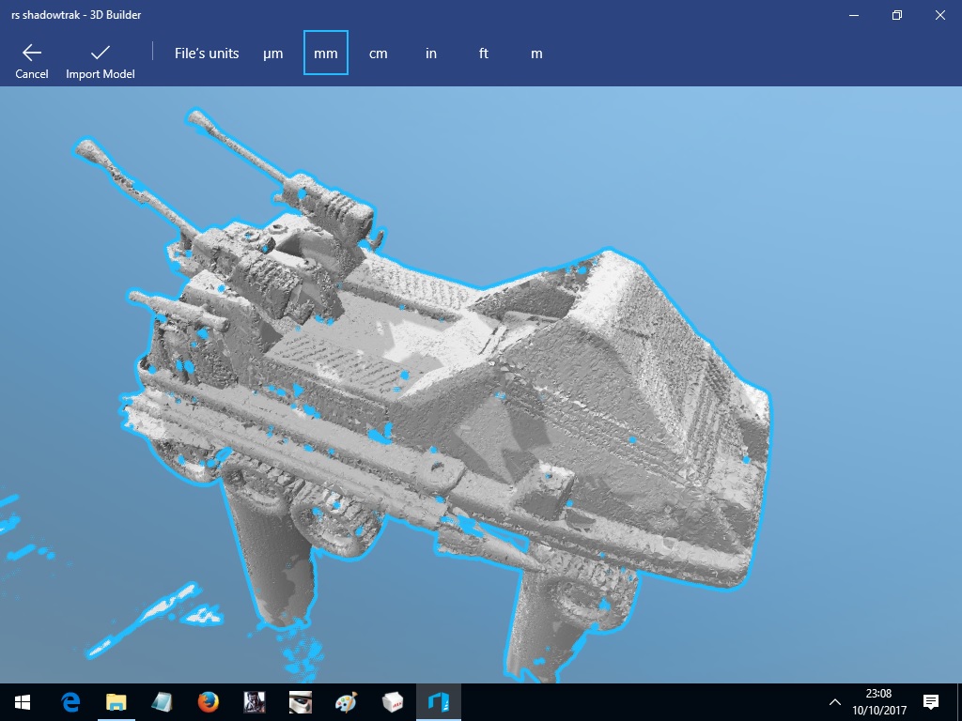Image resolution: width=962 pixels, height=721 pixels.
Task: Open the glass prism taskbar app
Action: click(x=162, y=702)
